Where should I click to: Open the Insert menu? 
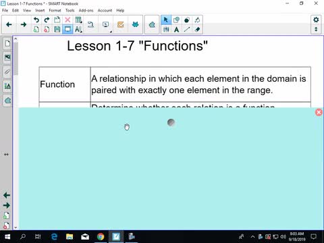click(40, 10)
